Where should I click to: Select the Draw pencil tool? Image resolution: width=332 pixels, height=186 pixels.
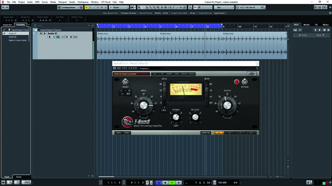(x=173, y=7)
